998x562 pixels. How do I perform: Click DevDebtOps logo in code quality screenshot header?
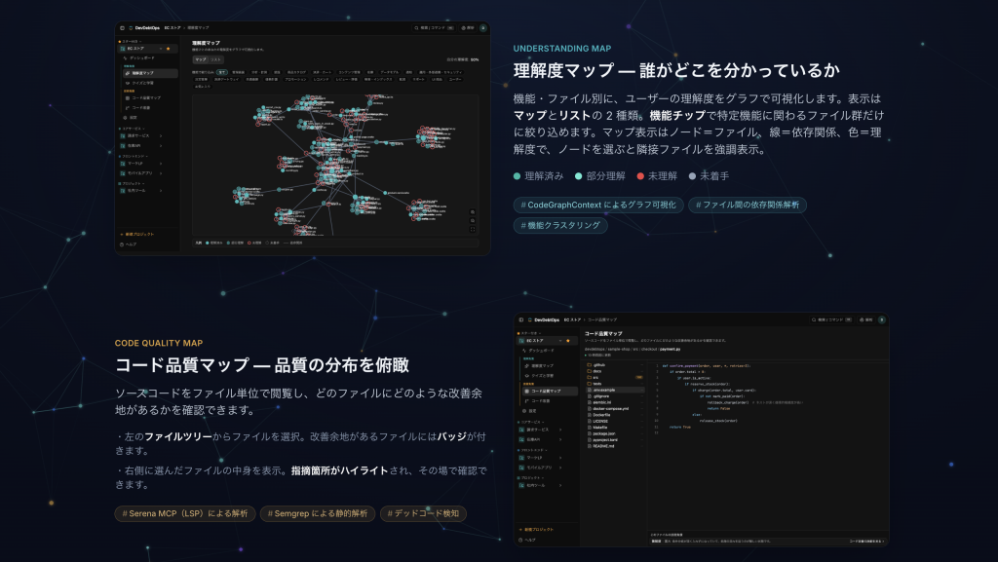click(529, 319)
